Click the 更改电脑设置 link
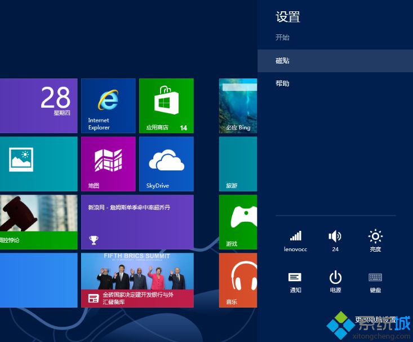Viewport: 413px width, 342px height. pyautogui.click(x=375, y=319)
